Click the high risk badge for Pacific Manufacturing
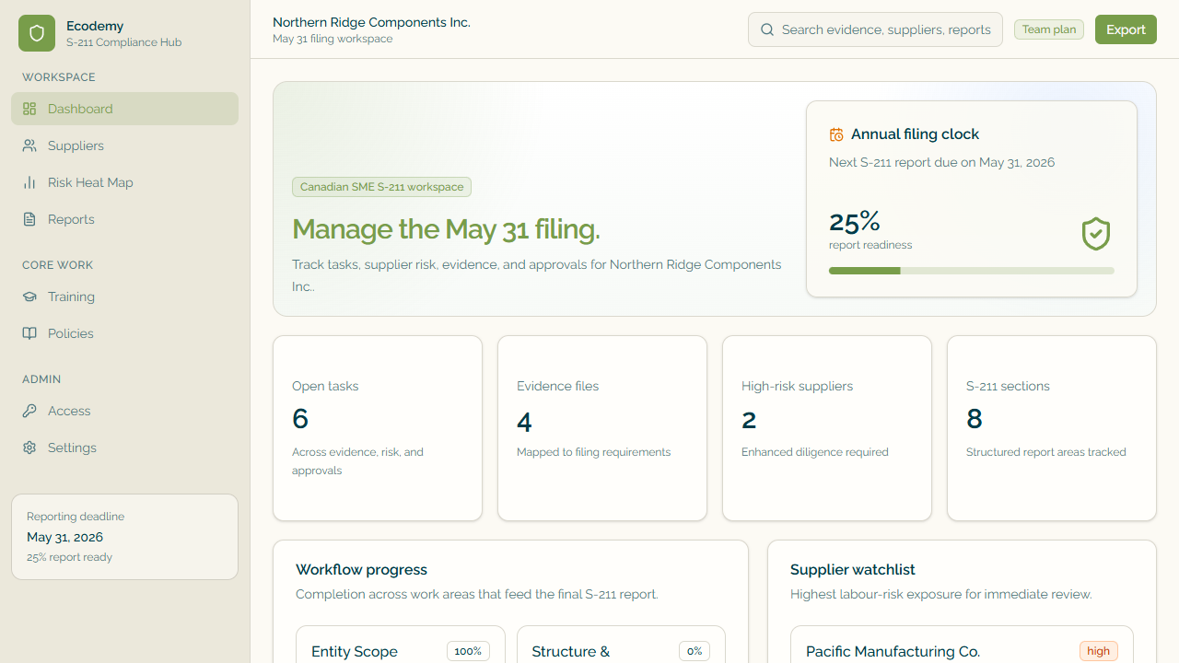1179x663 pixels. (x=1099, y=651)
